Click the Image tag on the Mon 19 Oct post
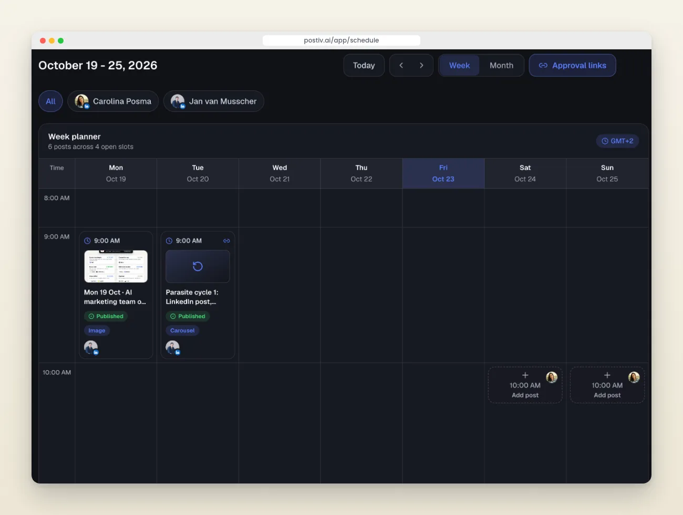The width and height of the screenshot is (683, 515). tap(97, 330)
